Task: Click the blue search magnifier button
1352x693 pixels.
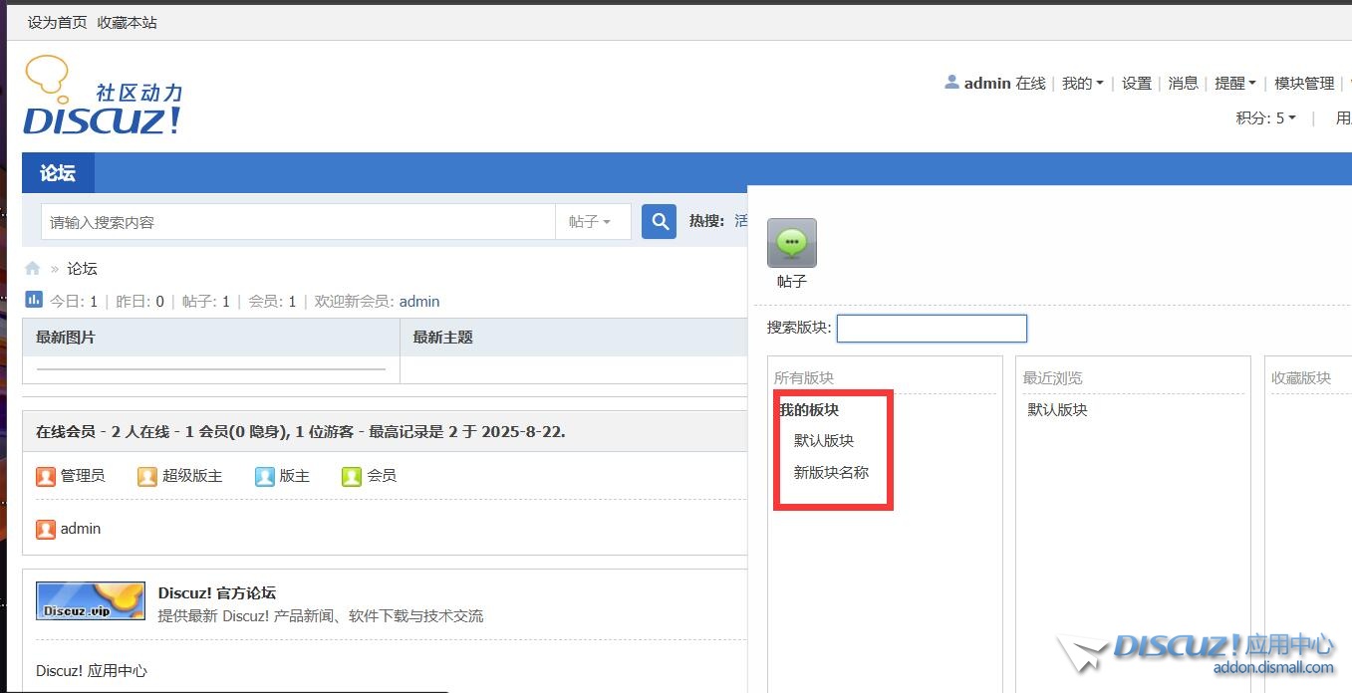Action: click(x=659, y=221)
